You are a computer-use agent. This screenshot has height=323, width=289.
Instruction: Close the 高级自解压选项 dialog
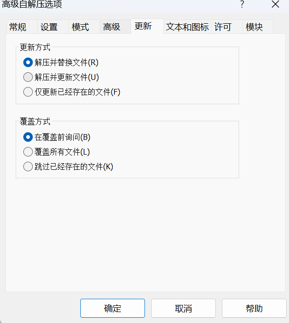click(275, 4)
